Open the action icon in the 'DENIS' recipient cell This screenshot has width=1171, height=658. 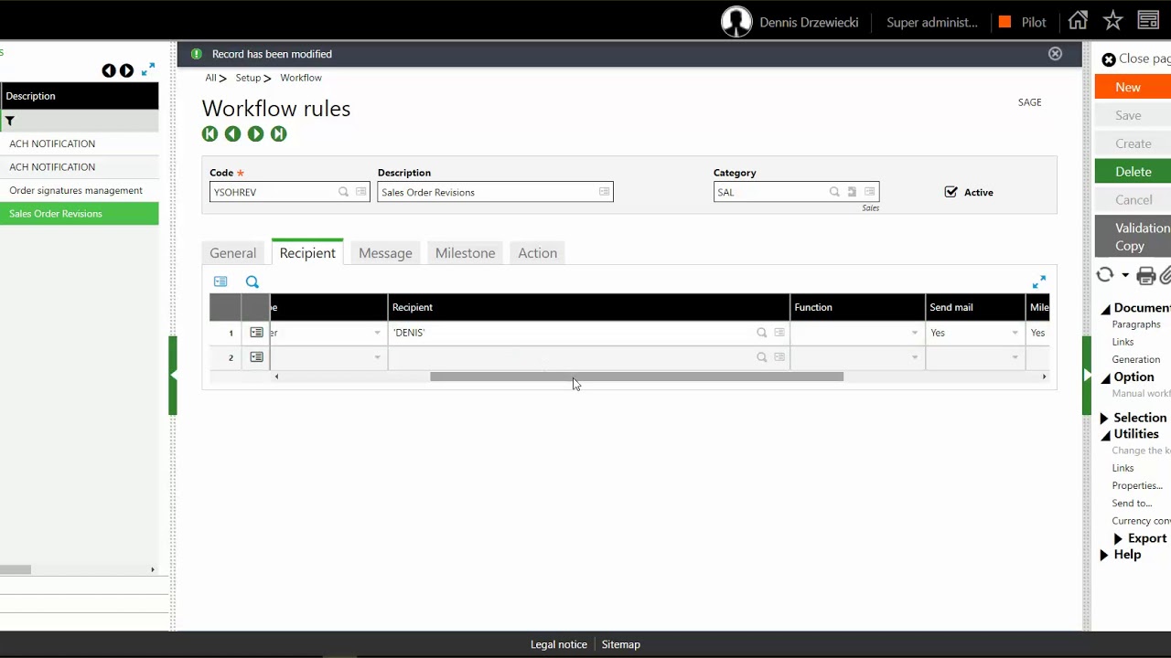point(779,333)
